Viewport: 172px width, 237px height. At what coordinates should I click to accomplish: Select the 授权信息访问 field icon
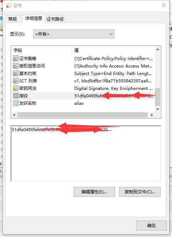[16, 66]
